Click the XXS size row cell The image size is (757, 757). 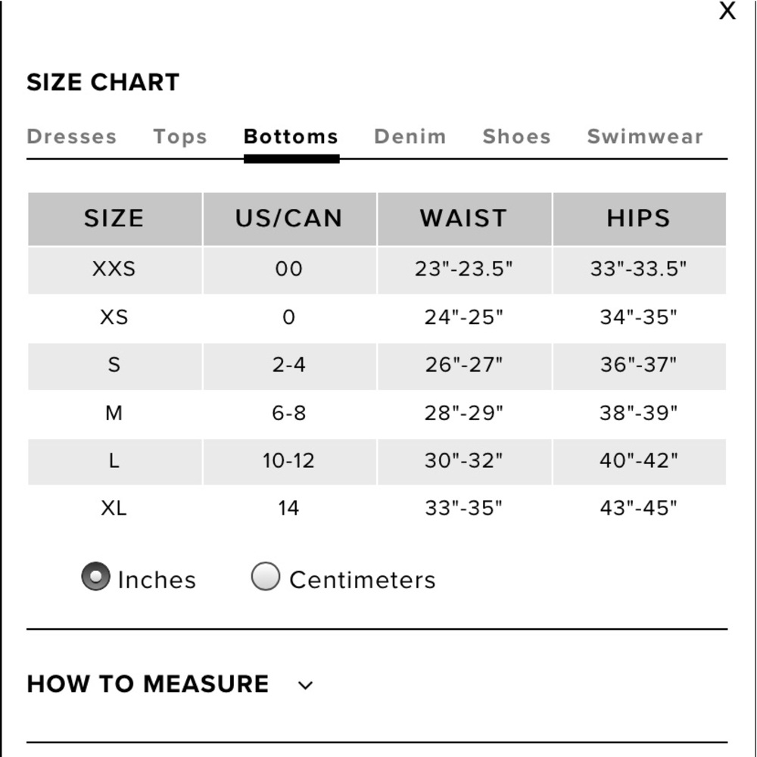pyautogui.click(x=115, y=270)
